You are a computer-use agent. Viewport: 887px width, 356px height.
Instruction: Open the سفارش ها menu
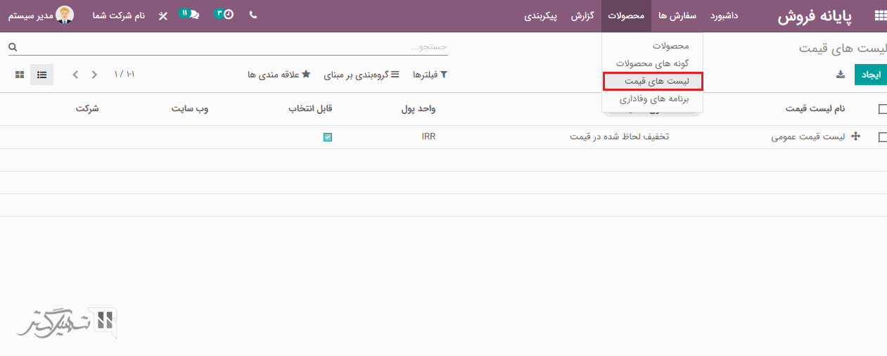click(x=677, y=15)
